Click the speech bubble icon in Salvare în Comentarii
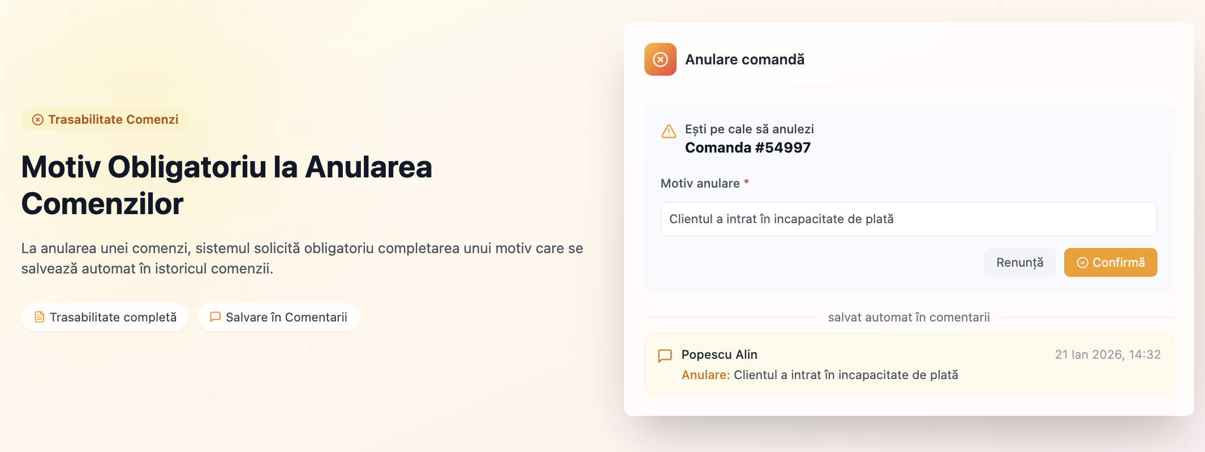The height and width of the screenshot is (452, 1205). tap(215, 317)
